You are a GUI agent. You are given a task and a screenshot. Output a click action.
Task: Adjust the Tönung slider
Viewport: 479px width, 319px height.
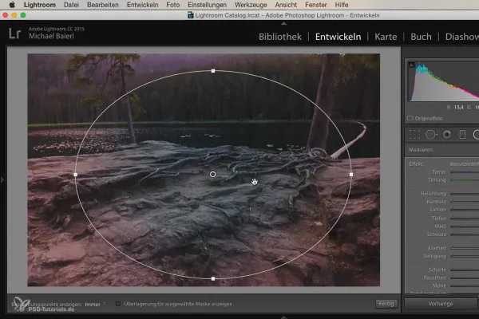coord(465,180)
